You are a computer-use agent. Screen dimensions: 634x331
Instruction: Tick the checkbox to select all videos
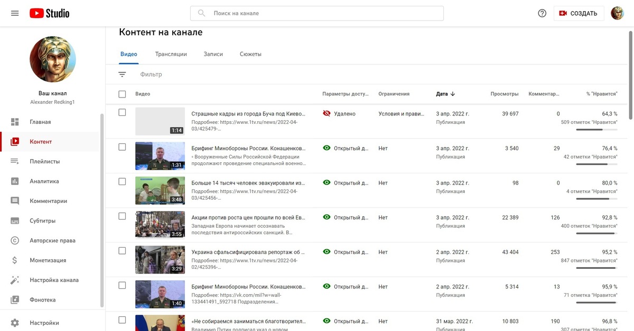[122, 93]
